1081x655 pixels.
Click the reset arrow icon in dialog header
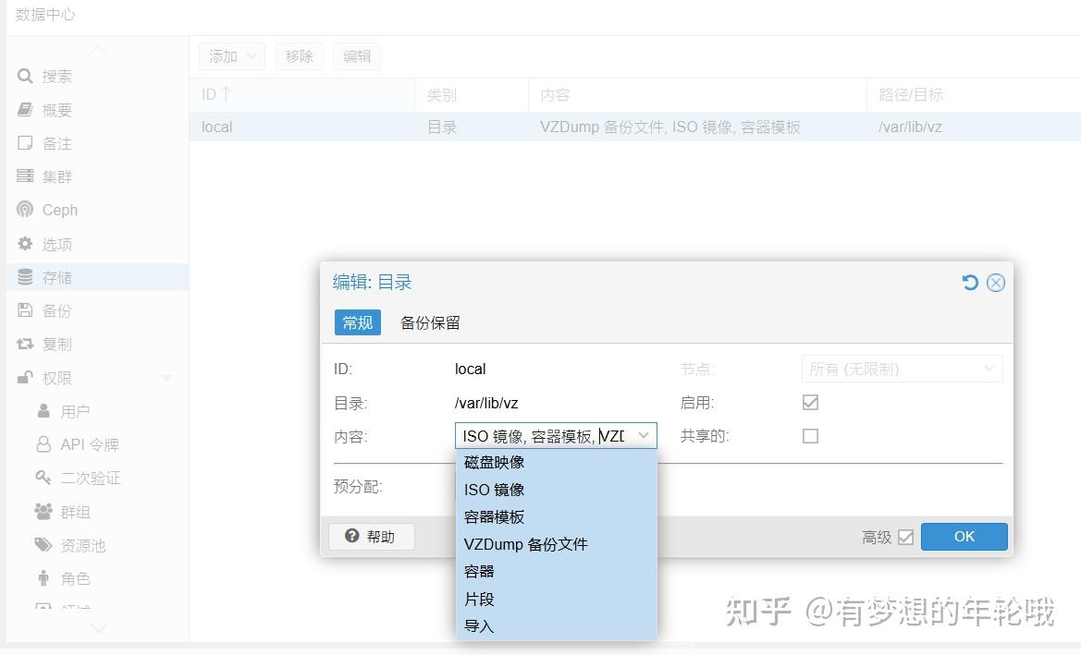(x=970, y=283)
